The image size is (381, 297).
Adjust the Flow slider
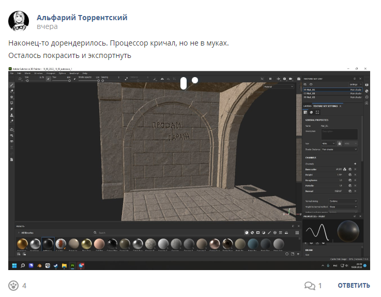[61, 81]
